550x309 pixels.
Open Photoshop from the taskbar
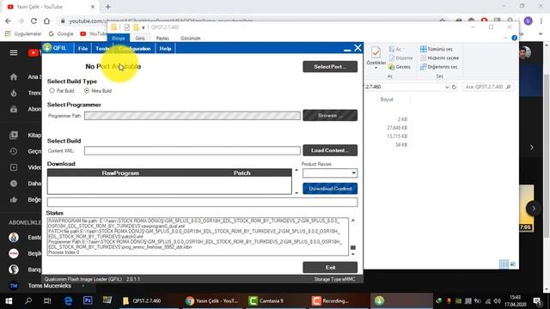88,300
